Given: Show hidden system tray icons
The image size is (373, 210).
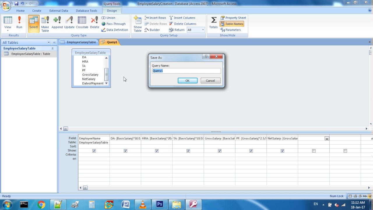Looking at the screenshot, I should pyautogui.click(x=323, y=204).
